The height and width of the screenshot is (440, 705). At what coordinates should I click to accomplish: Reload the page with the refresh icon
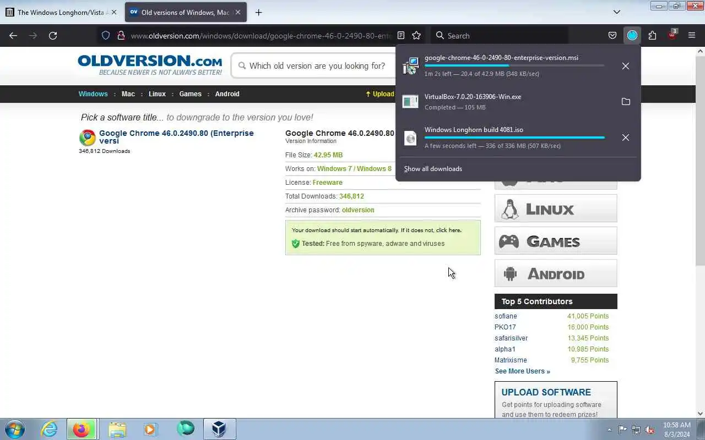(x=53, y=36)
